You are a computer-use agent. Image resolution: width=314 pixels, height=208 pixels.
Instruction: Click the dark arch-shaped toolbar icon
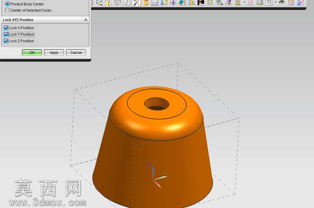282,2
